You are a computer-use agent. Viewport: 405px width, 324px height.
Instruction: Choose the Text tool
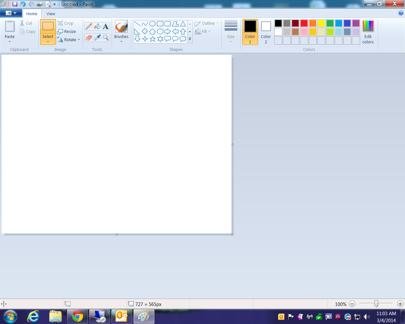click(106, 26)
